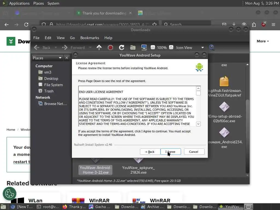Zoom out icon in file manager
The image size is (280, 210).
[x=153, y=48]
